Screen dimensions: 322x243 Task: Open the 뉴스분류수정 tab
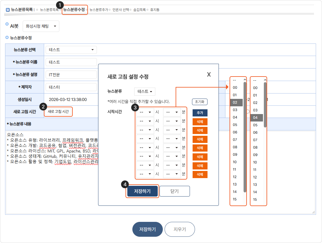click(74, 10)
